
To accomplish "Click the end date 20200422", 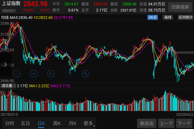I will [x=185, y=114].
